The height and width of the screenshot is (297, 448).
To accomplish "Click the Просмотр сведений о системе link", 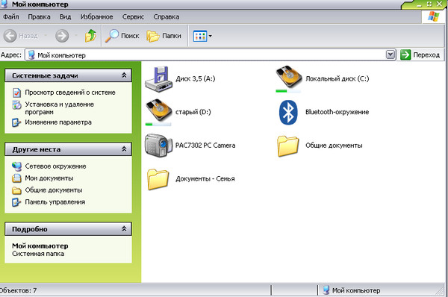I will click(70, 93).
